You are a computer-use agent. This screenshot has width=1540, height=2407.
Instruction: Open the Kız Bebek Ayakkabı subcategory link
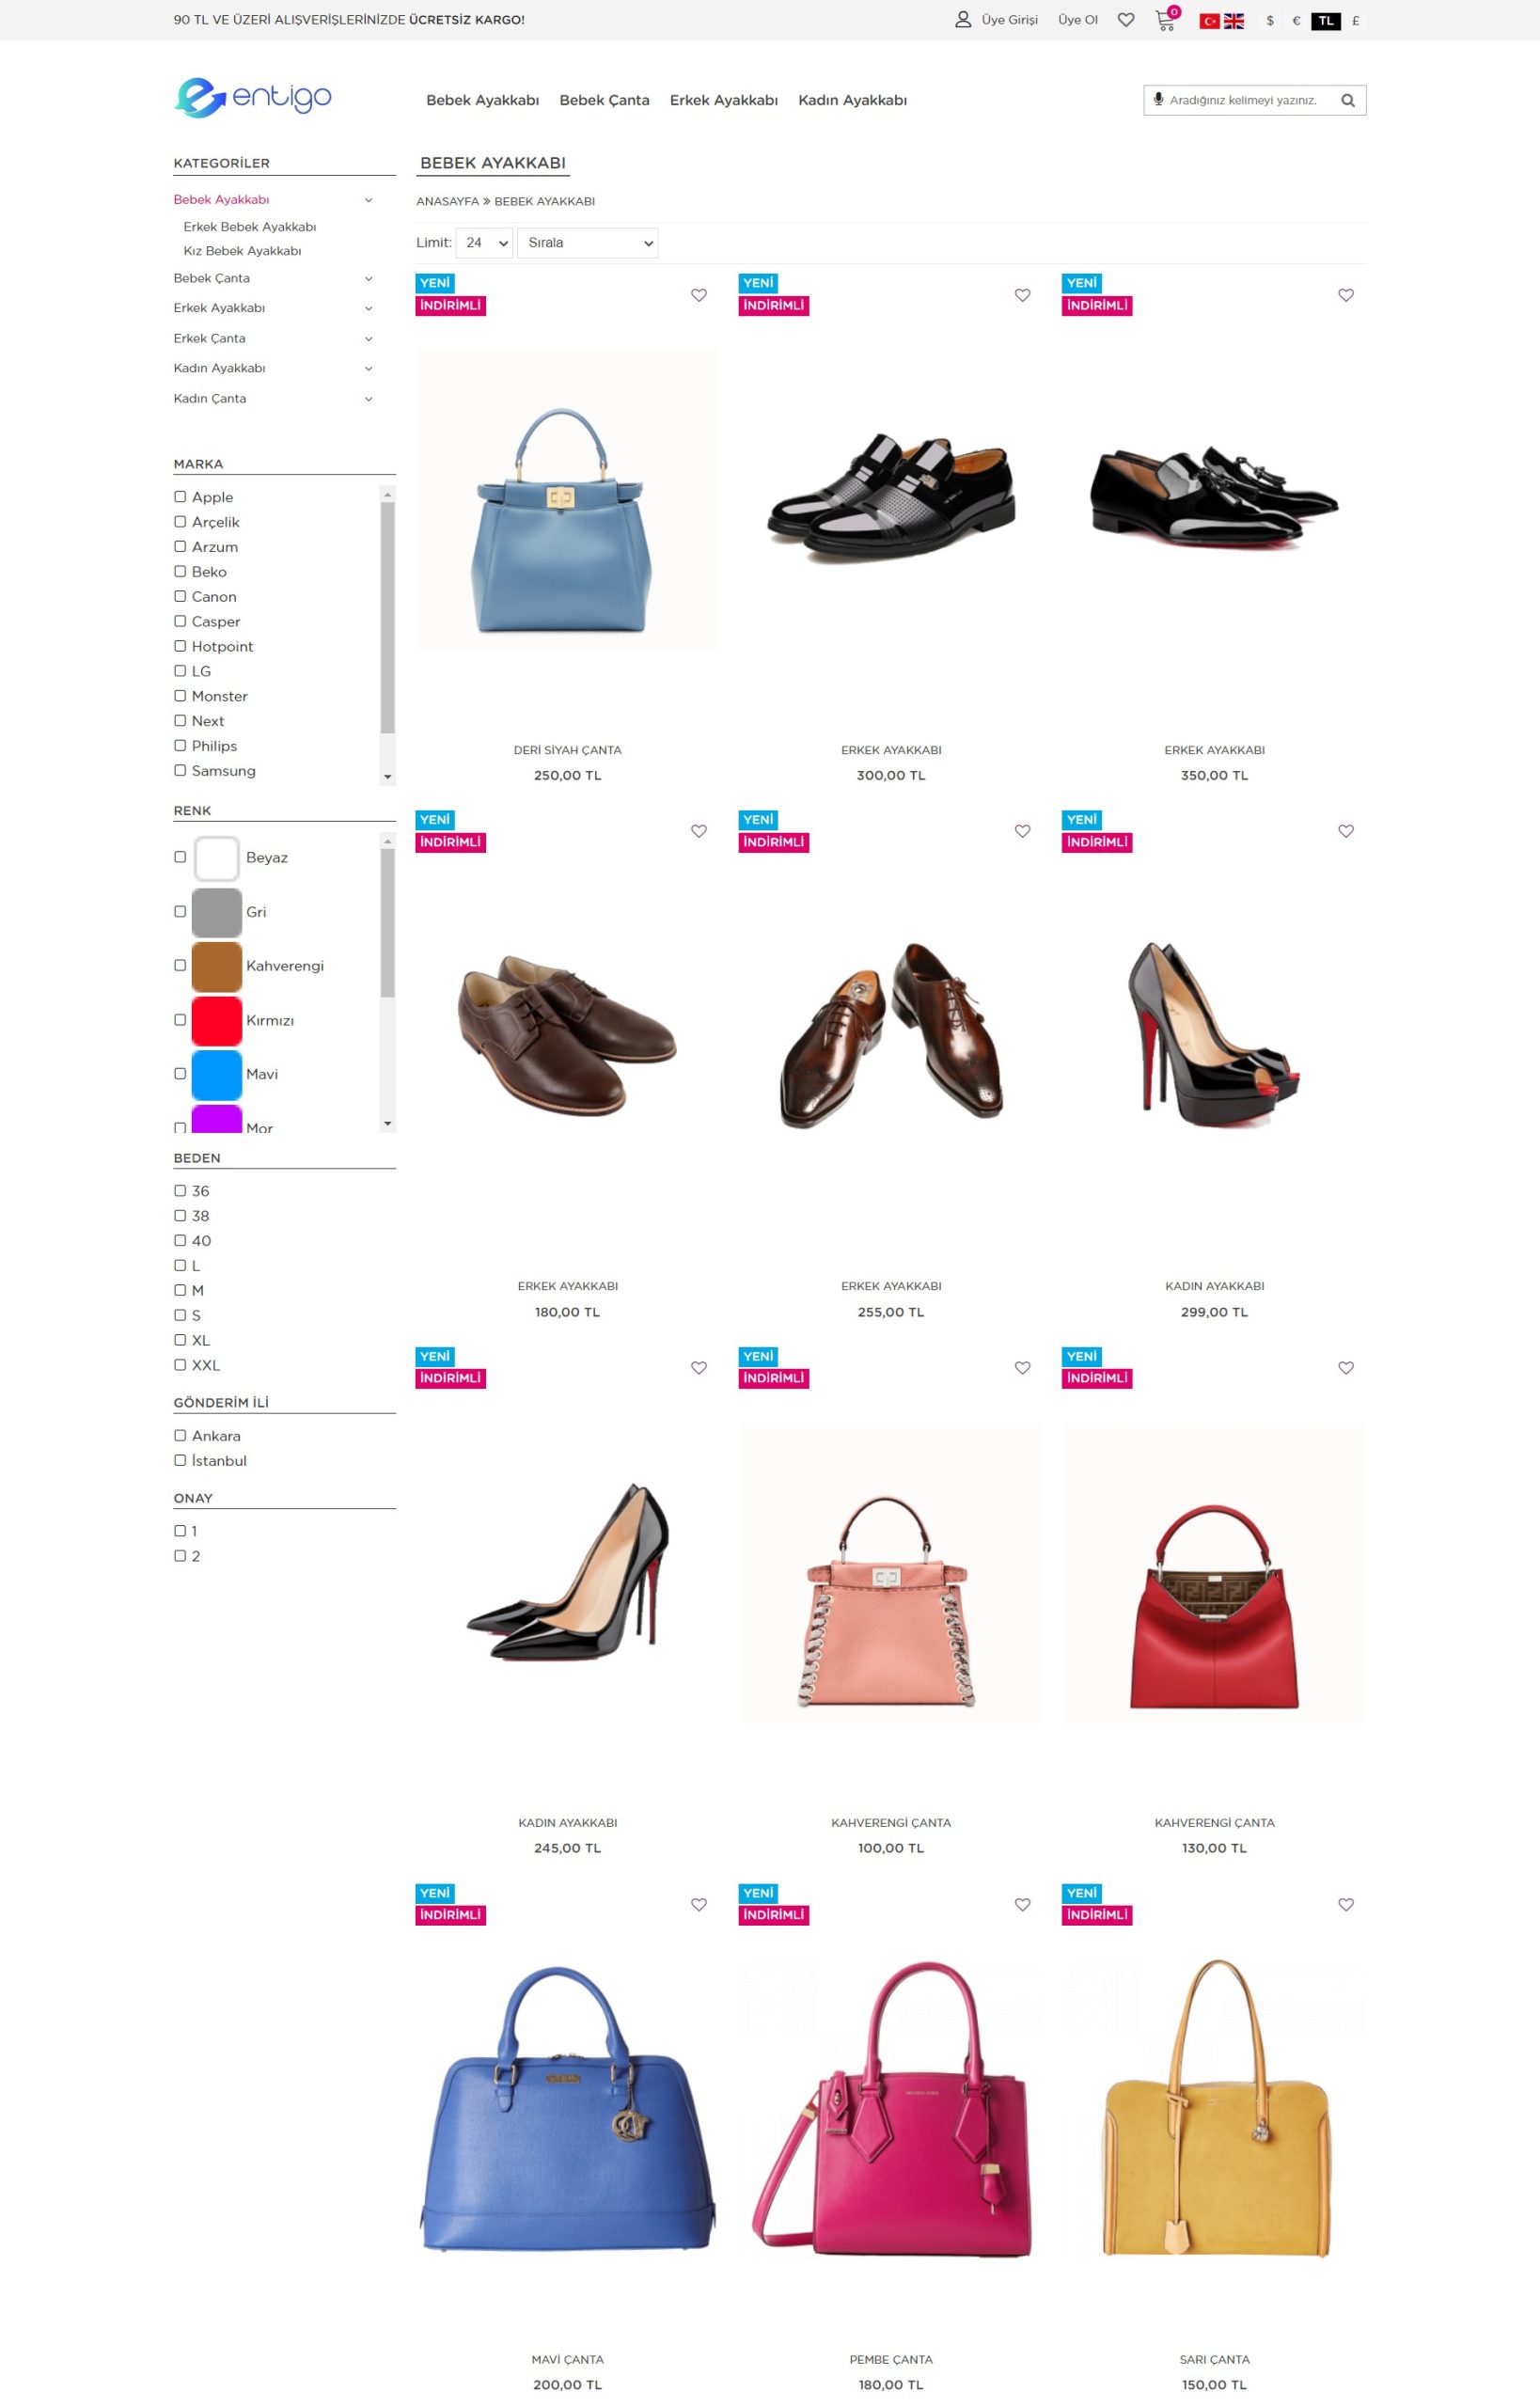pos(242,251)
